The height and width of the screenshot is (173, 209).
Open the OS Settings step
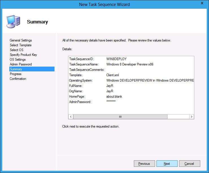pyautogui.click(x=18, y=60)
